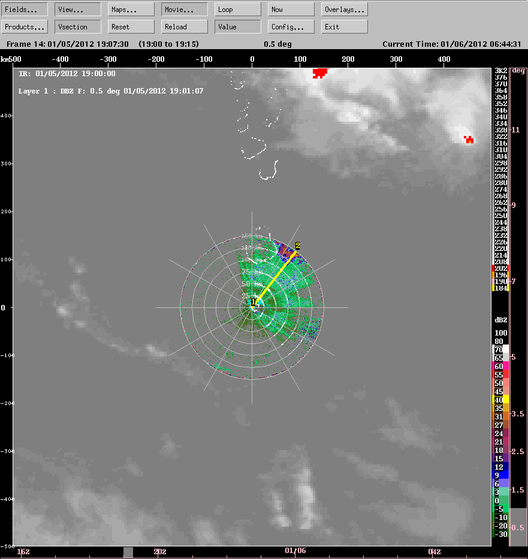Click waypoint marker 2 on cross-section line
The height and width of the screenshot is (559, 528).
pyautogui.click(x=297, y=245)
